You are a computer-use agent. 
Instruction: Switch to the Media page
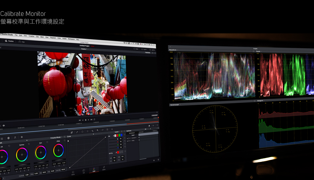tap(73, 173)
